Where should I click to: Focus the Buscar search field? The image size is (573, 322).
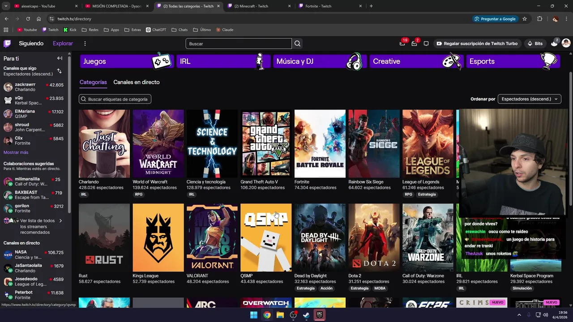(x=239, y=44)
